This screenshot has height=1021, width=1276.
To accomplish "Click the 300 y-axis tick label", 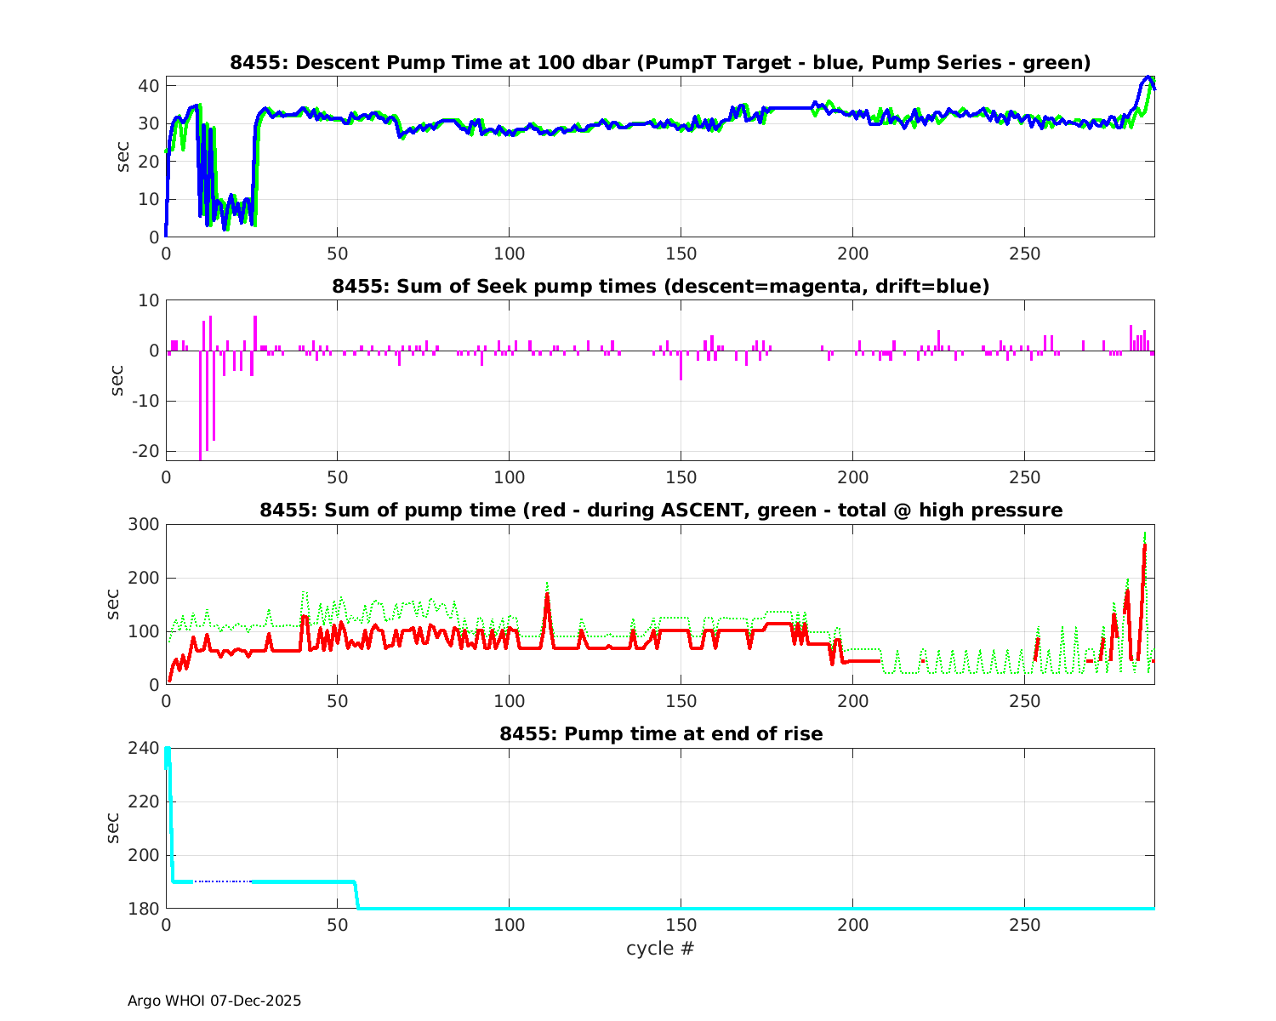I will 142,525.
